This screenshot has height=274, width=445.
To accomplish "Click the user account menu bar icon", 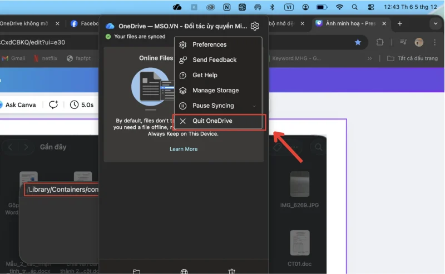I will coord(305,7).
